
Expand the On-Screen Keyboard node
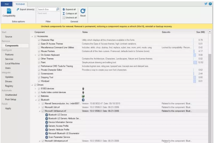tap(36, 55)
